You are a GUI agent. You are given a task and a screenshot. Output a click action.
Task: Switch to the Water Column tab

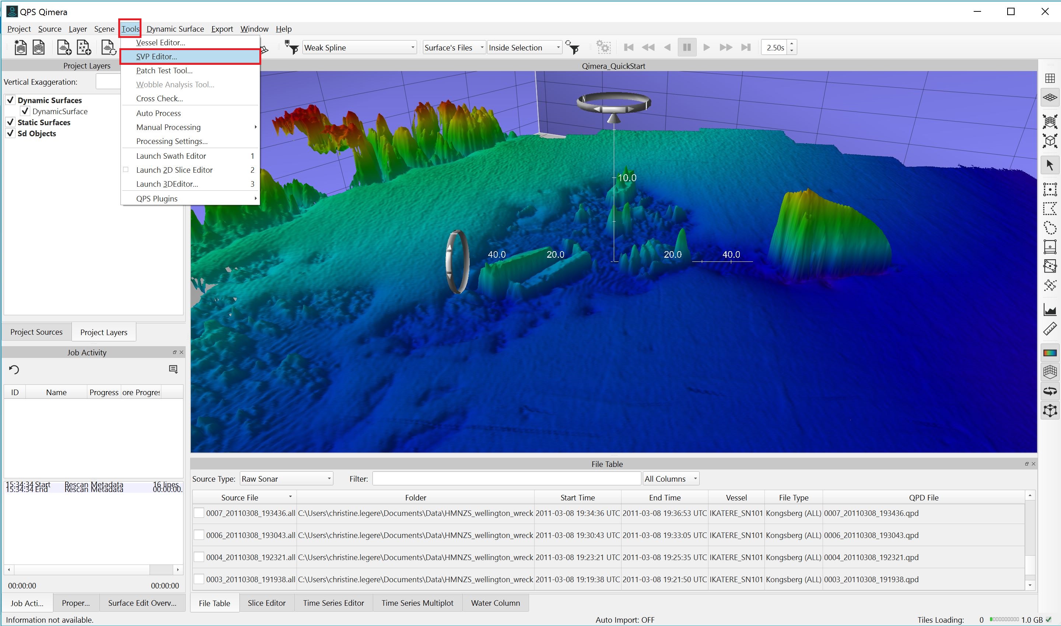(495, 603)
